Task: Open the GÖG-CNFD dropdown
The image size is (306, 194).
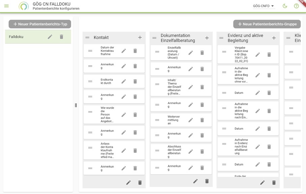Action: [x=263, y=6]
